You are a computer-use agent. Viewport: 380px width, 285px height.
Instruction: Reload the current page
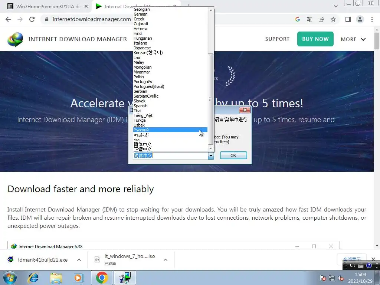32,19
